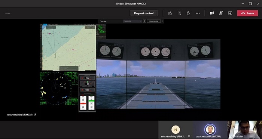Viewport: 262px width, 139px height.
Task: Click the video tile of last participant
Action: click(x=245, y=130)
